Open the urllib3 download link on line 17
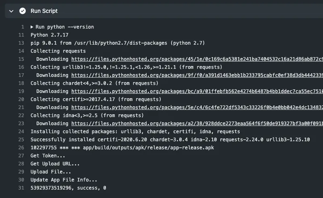 (197, 75)
